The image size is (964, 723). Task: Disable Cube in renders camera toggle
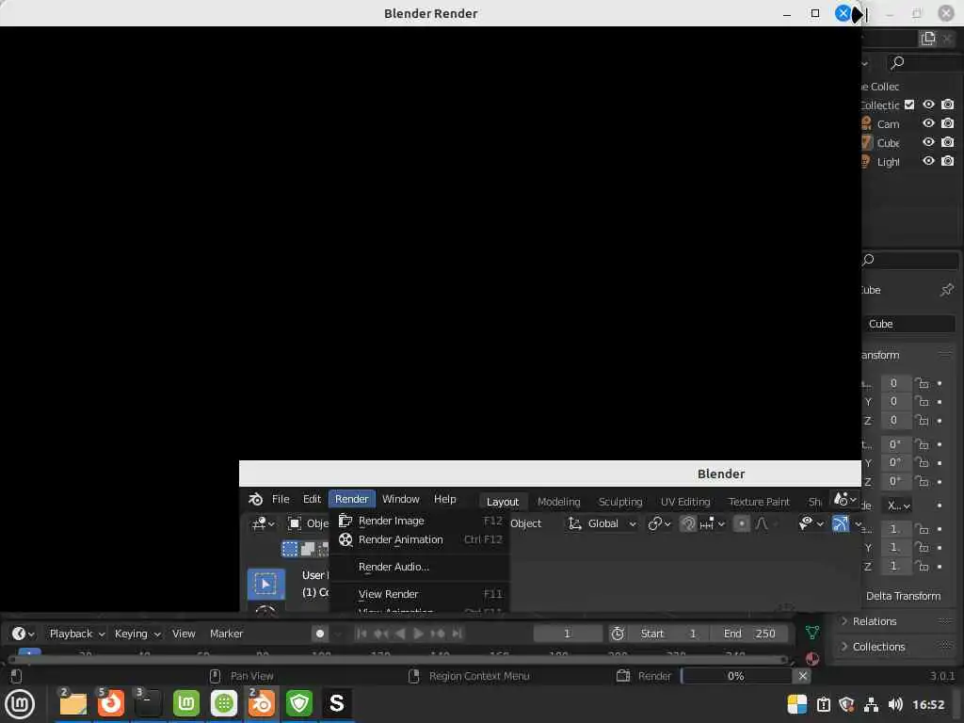(948, 142)
